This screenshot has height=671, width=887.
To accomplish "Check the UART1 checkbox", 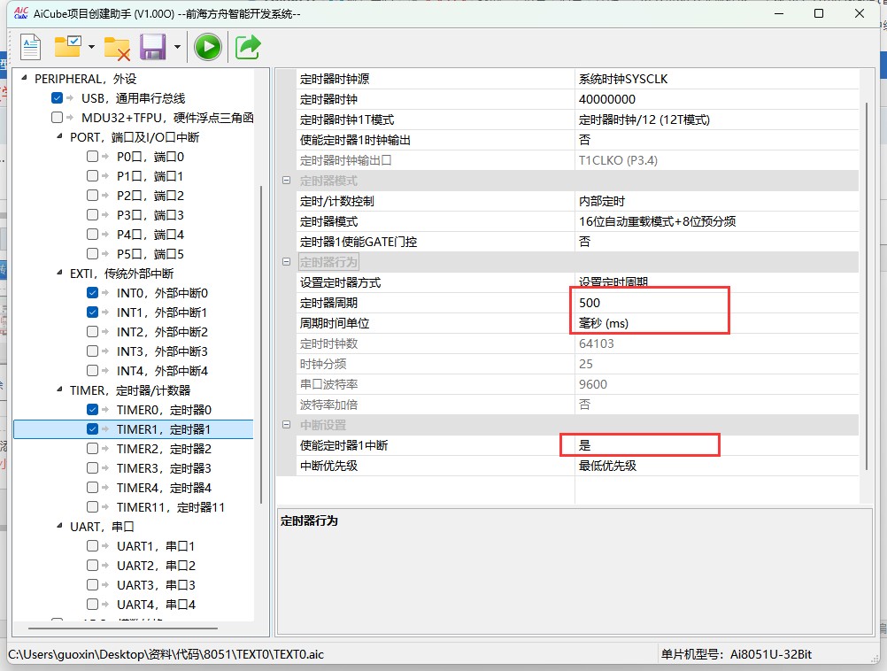I will pyautogui.click(x=92, y=546).
